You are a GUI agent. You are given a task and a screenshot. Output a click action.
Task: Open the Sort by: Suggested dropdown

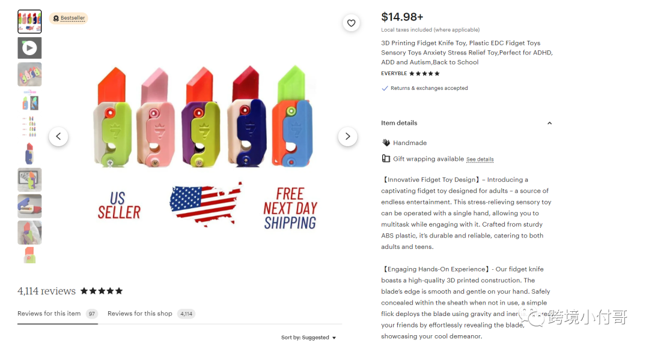click(x=309, y=338)
